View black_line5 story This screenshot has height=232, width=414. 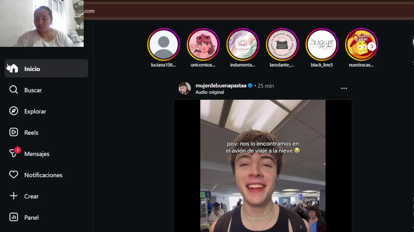pos(322,44)
